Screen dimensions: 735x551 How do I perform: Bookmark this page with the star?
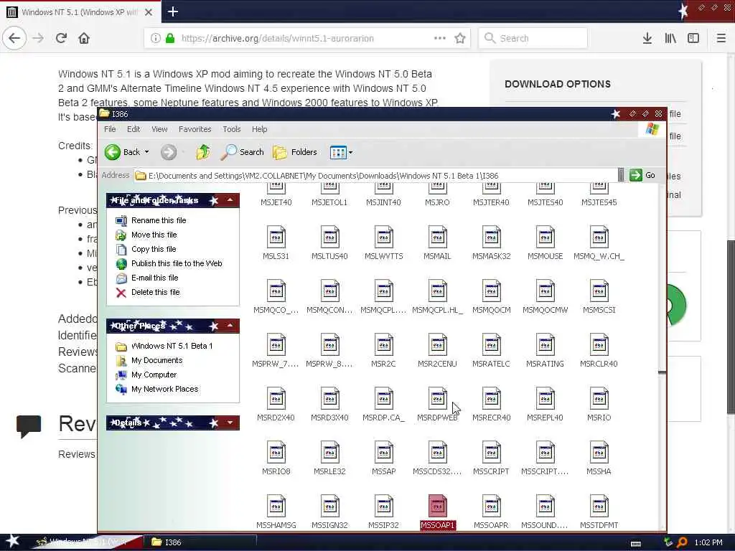pyautogui.click(x=460, y=38)
